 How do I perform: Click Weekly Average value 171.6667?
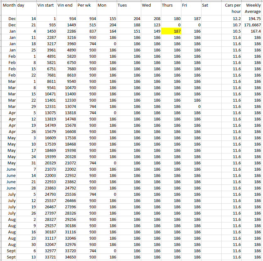[252, 25]
